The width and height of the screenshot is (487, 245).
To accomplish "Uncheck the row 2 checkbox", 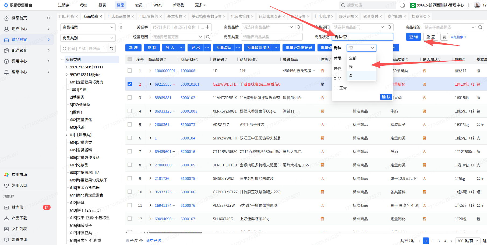I will point(130,84).
